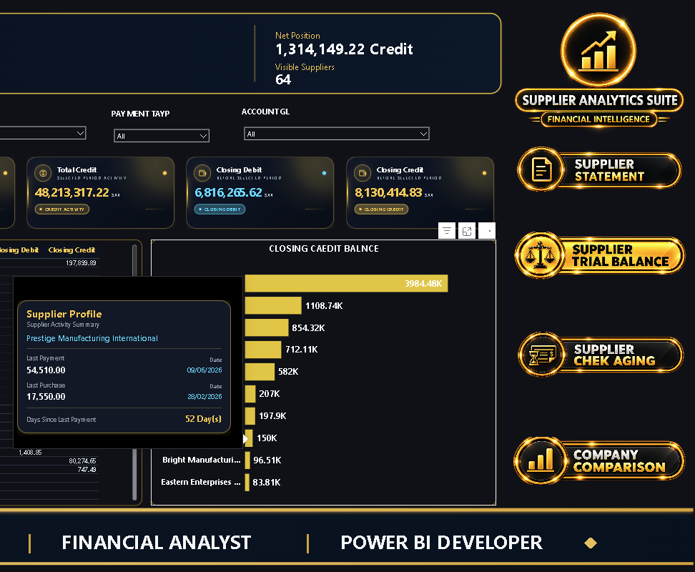
Task: Navigate to Company Comparison page
Action: (x=599, y=460)
